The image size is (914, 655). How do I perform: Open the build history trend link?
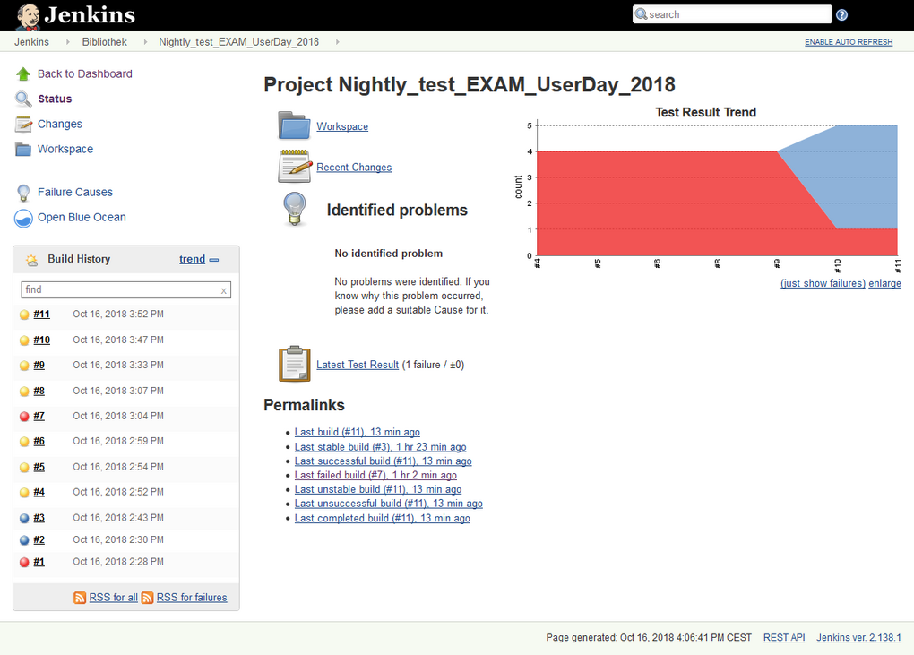tap(193, 259)
